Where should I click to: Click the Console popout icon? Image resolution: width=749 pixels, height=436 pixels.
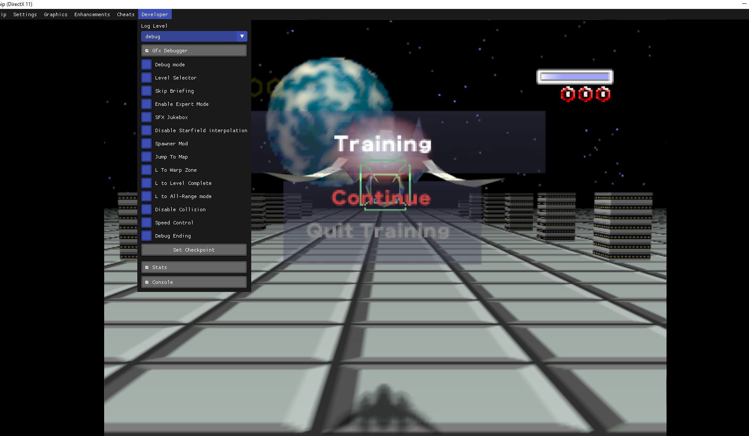point(147,282)
